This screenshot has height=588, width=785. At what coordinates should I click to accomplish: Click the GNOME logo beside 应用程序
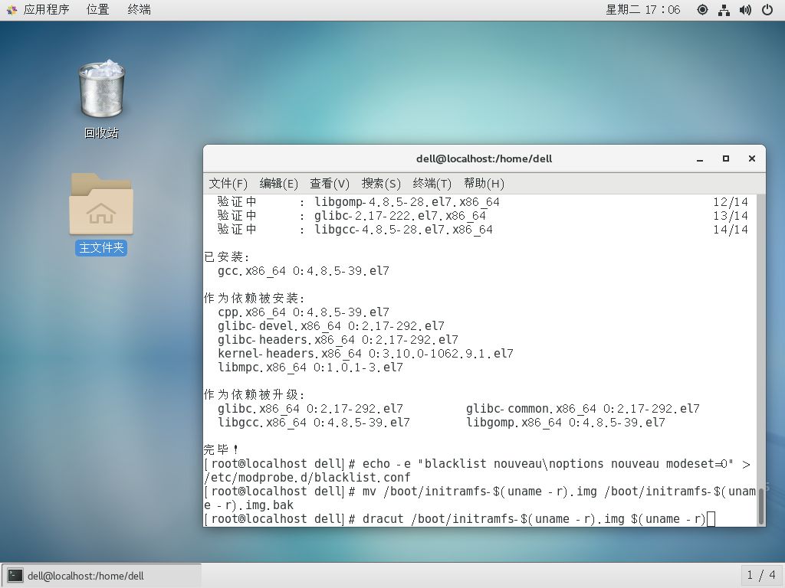click(x=12, y=9)
